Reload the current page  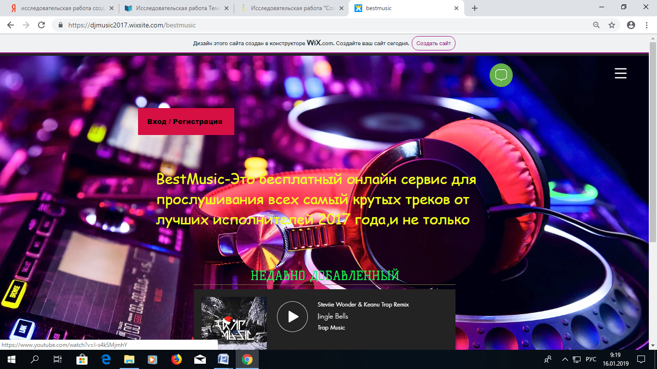click(41, 25)
